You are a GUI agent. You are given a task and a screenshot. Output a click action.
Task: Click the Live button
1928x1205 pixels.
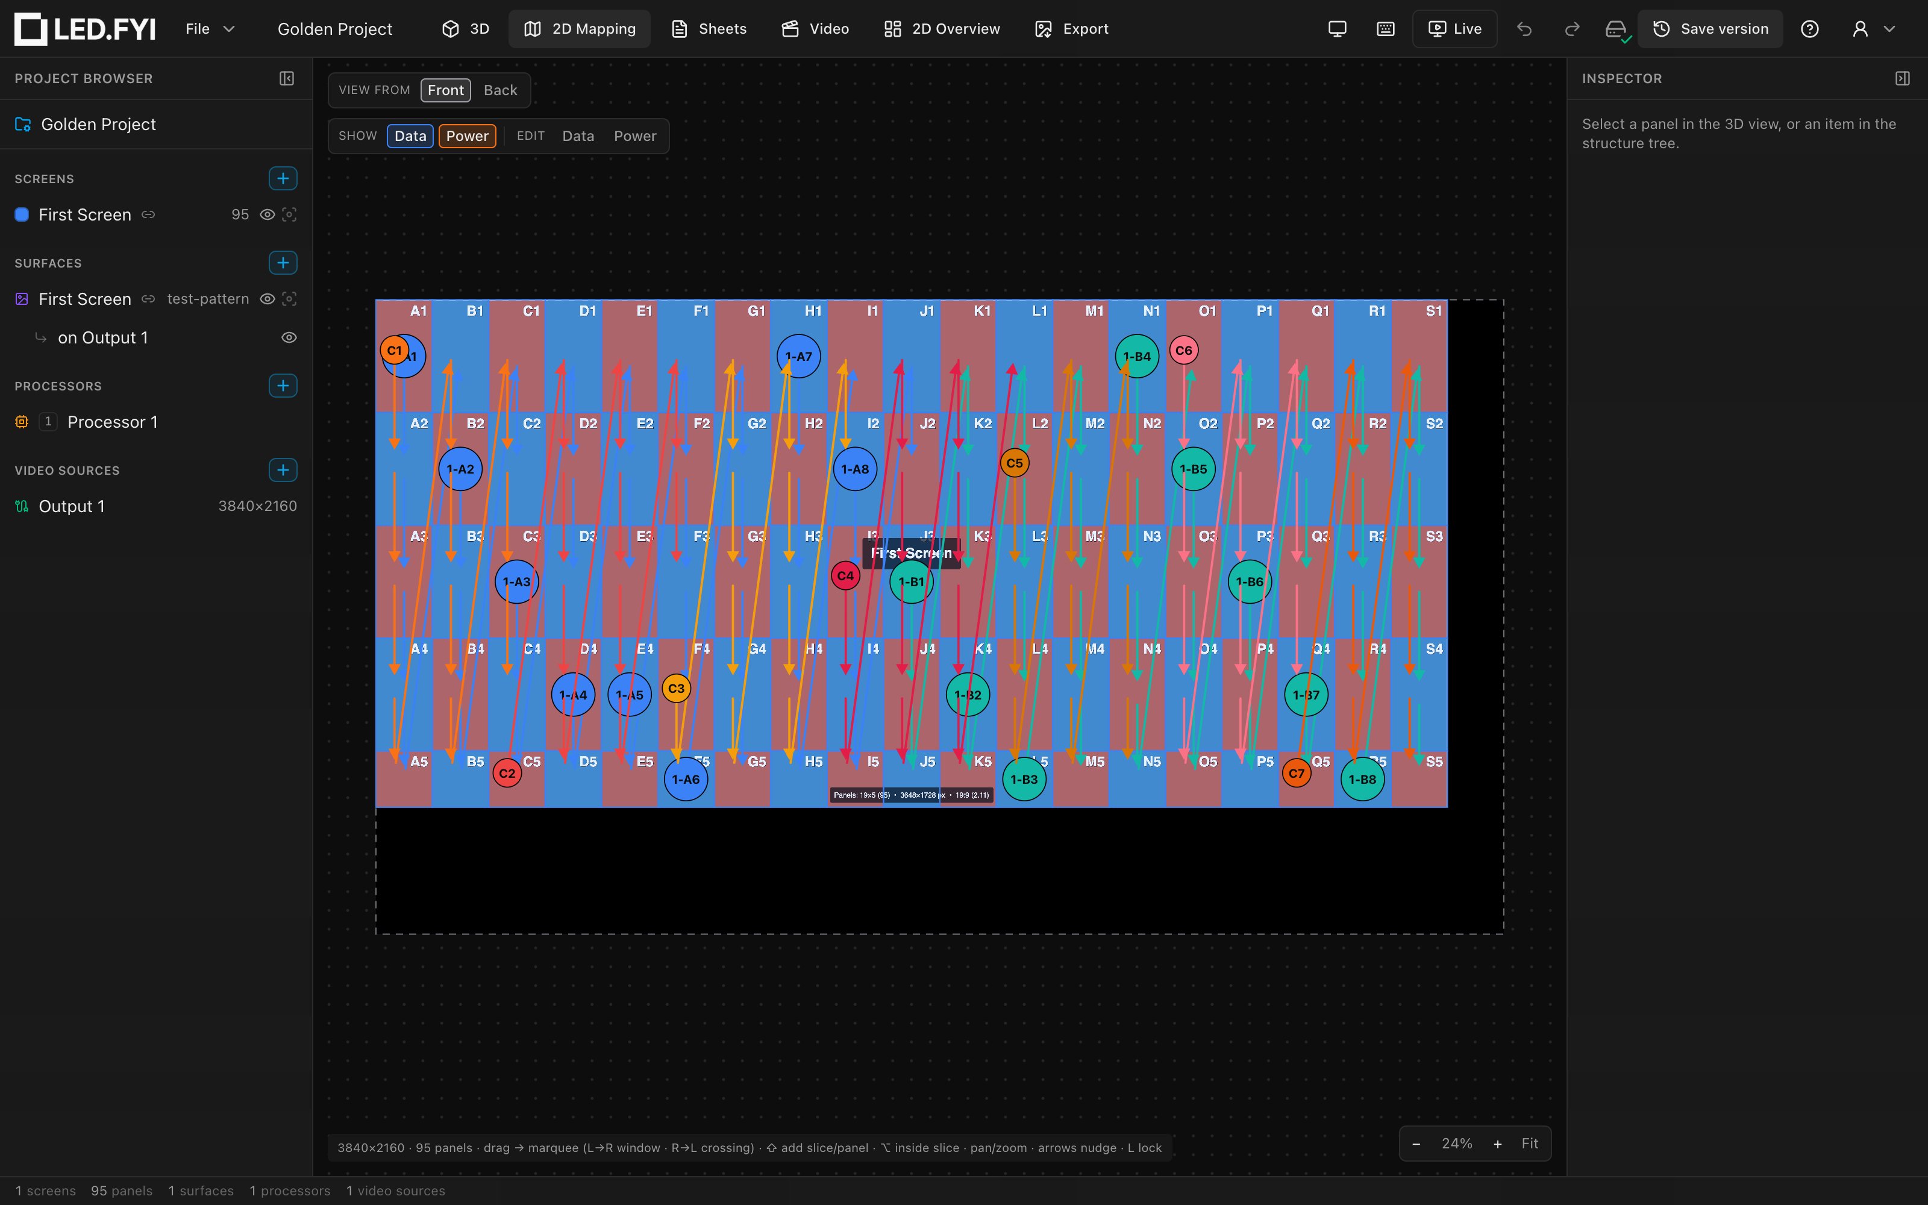[1455, 29]
